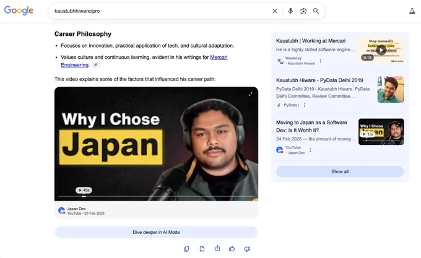Viewport: 421px width, 258px height.
Task: Open options menu for Weekday result
Action: [x=320, y=61]
